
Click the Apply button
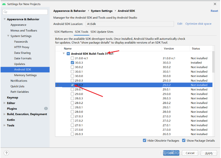click(x=209, y=153)
